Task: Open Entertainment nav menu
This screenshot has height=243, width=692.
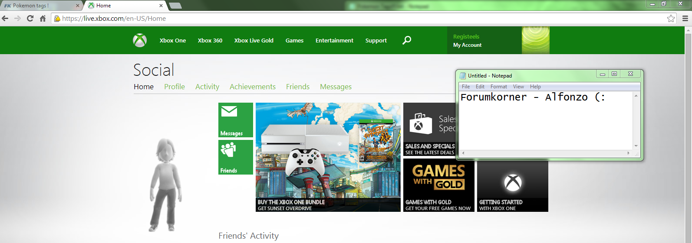Action: [x=334, y=40]
